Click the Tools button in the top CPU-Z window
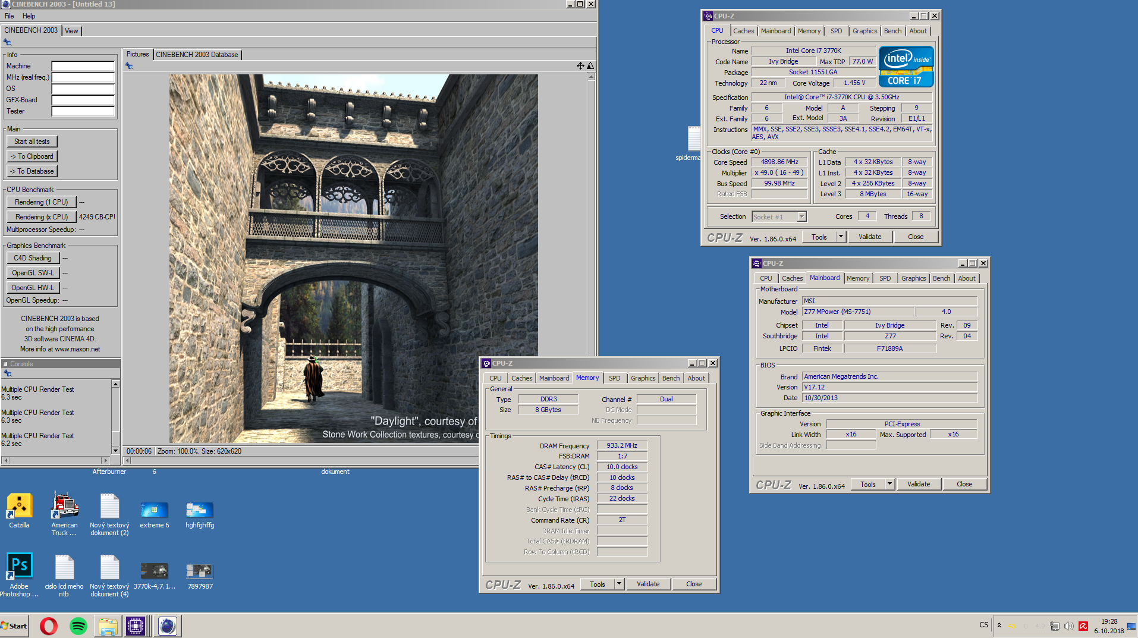The height and width of the screenshot is (638, 1138). (819, 237)
